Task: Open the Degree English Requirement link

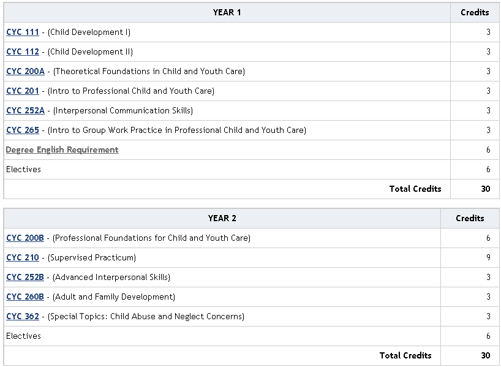Action: tap(62, 149)
